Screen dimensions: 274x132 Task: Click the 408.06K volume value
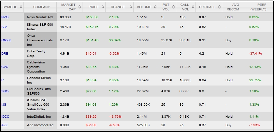(x=144, y=105)
